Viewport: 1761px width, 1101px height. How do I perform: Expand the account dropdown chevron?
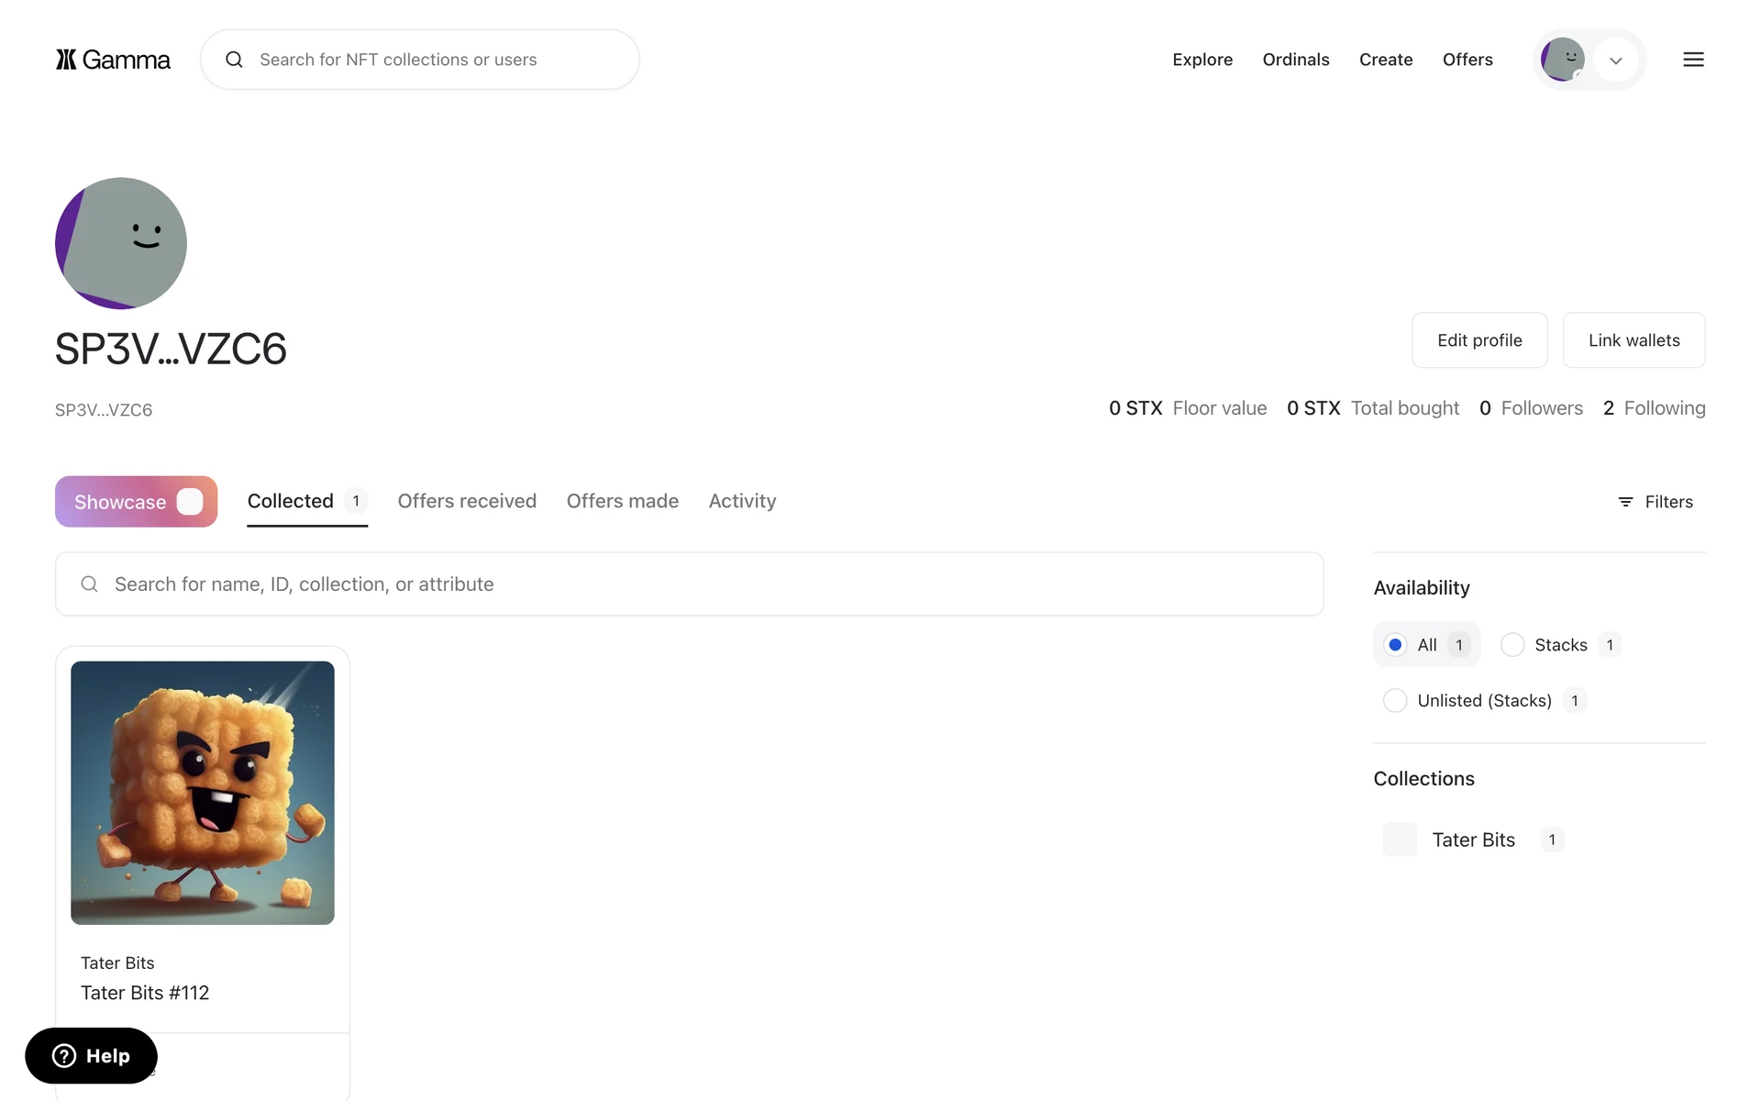(1616, 61)
